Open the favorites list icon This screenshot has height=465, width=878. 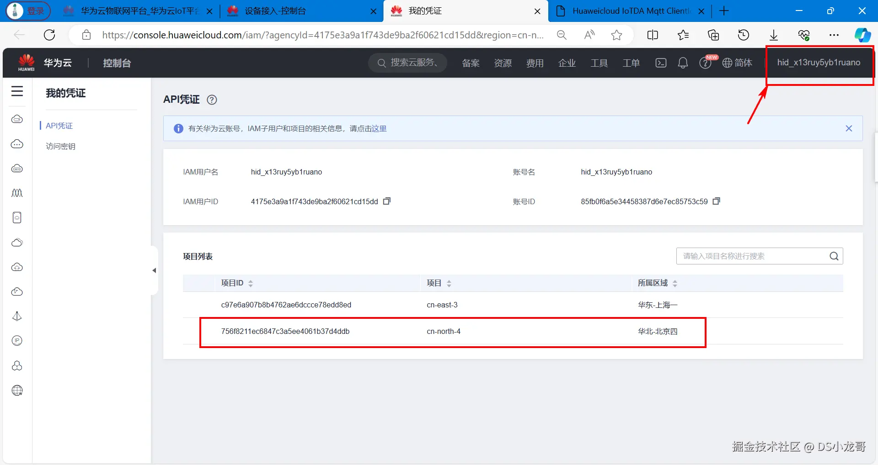tap(683, 35)
